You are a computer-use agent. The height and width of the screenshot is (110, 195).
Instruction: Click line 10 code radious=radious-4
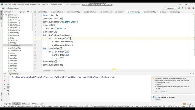pos(62,45)
